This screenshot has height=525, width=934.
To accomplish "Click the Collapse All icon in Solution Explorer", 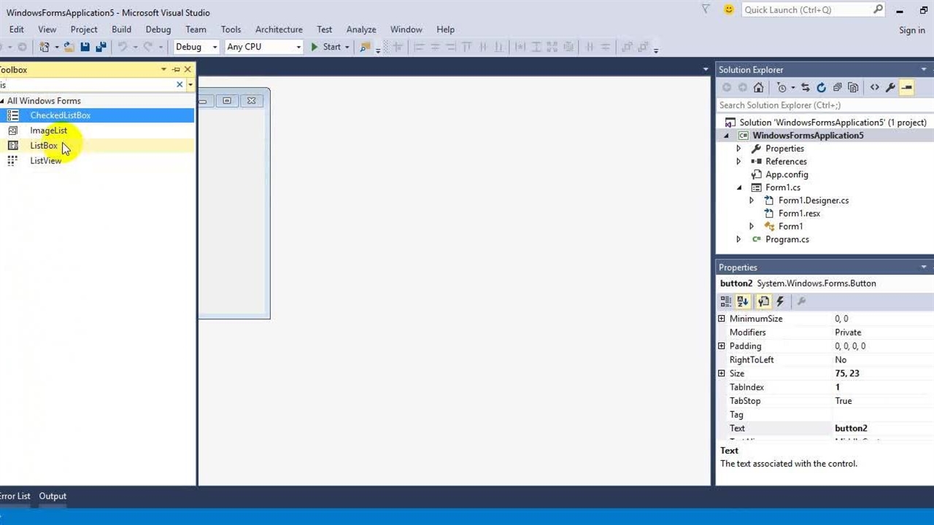I will (x=837, y=87).
